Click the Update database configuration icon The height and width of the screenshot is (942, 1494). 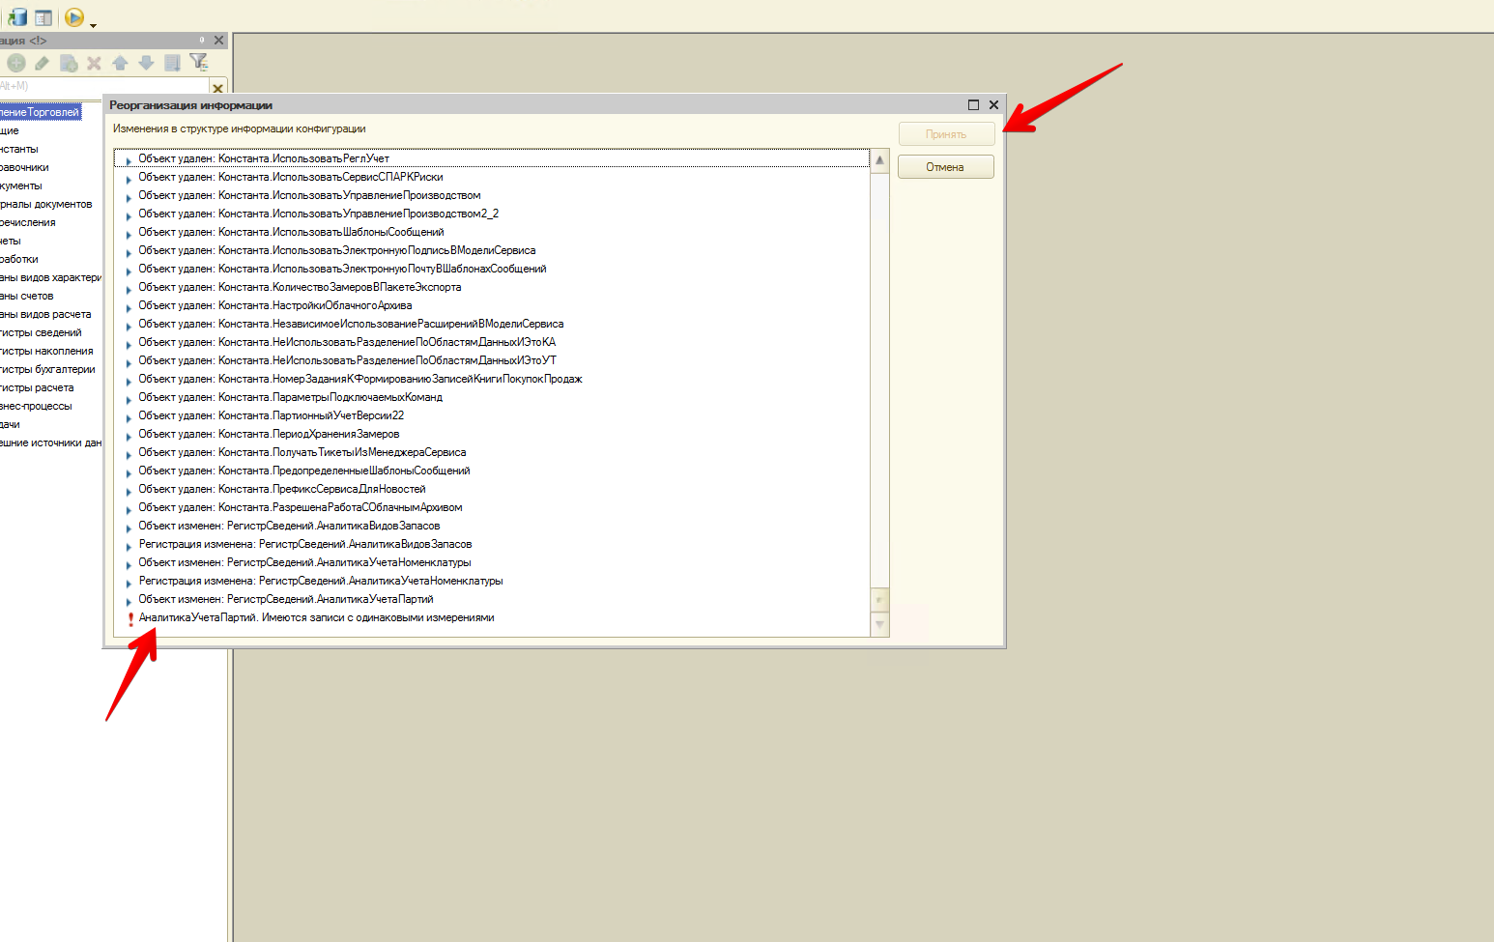[17, 17]
